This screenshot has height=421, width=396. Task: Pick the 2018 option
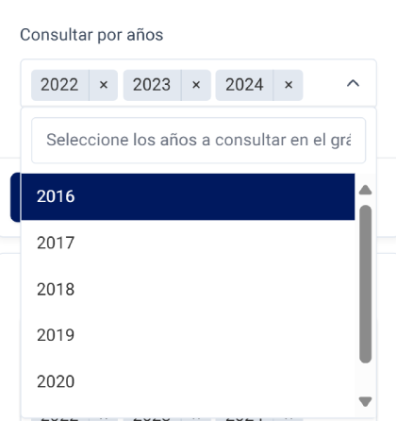188,289
